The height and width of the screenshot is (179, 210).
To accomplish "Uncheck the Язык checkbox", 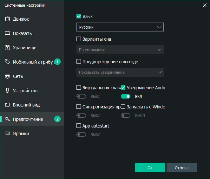I will pyautogui.click(x=79, y=17).
